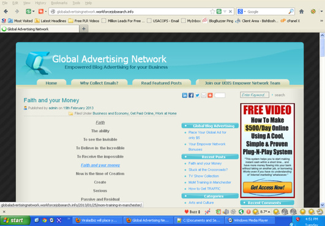
Task: Click the Windows start button
Action: [15, 221]
